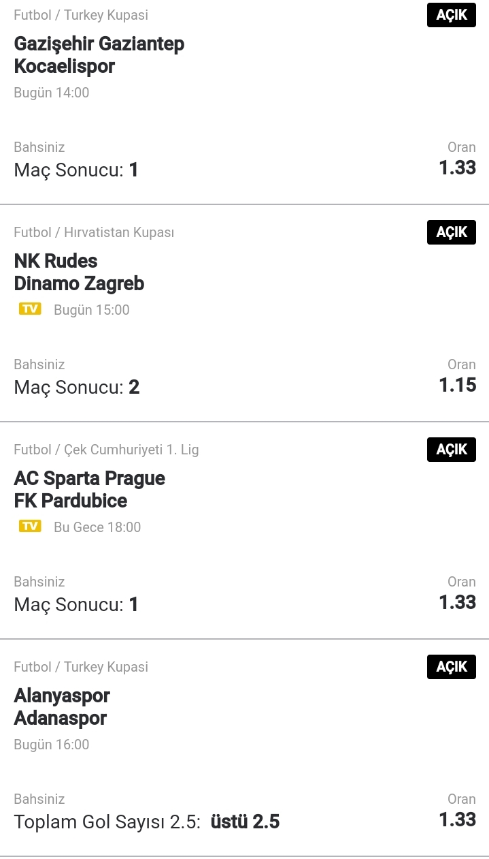Click the TV icon for NK Rudes match
The width and height of the screenshot is (489, 859).
30,309
